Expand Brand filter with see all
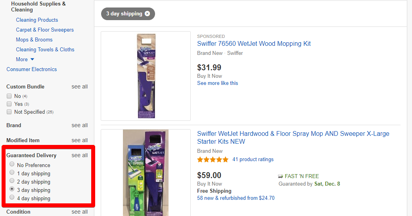 click(x=79, y=125)
